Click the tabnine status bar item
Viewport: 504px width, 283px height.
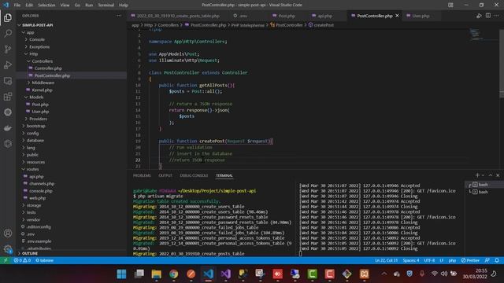click(44, 260)
